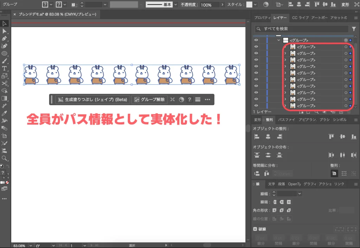Image resolution: width=360 pixels, height=248 pixels.
Task: Select the Zoom magnifier tool
Action: 5,158
